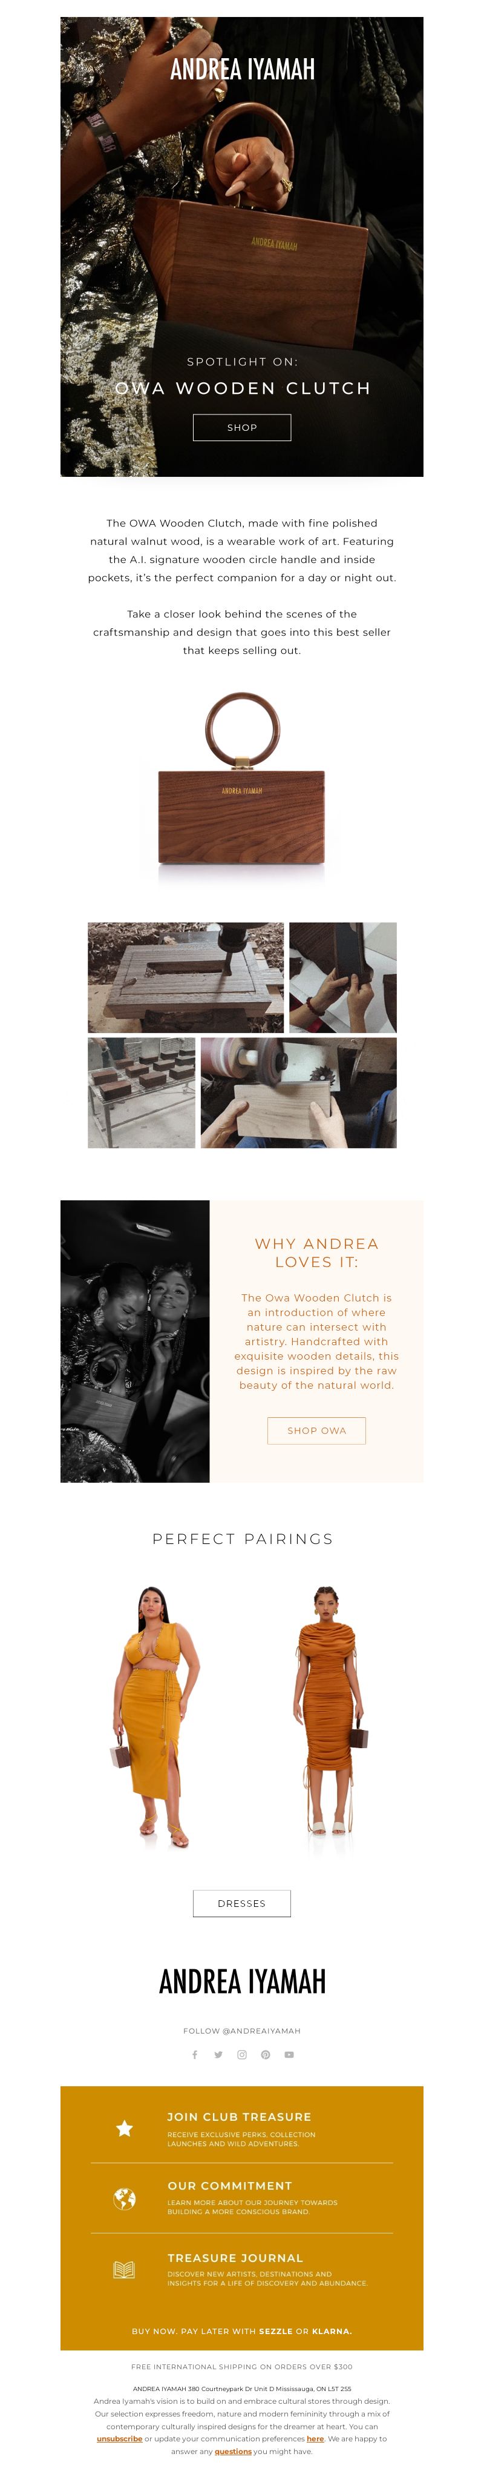The image size is (484, 2488).
Task: Open the communication preferences 'here' link
Action: (x=315, y=2438)
